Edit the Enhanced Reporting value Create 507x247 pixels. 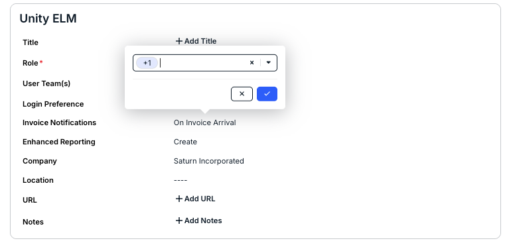[x=185, y=142]
